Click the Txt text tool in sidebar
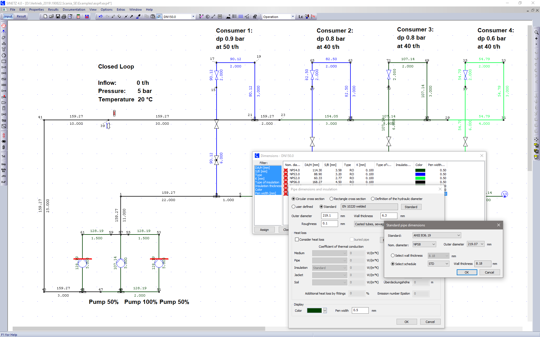 4,156
